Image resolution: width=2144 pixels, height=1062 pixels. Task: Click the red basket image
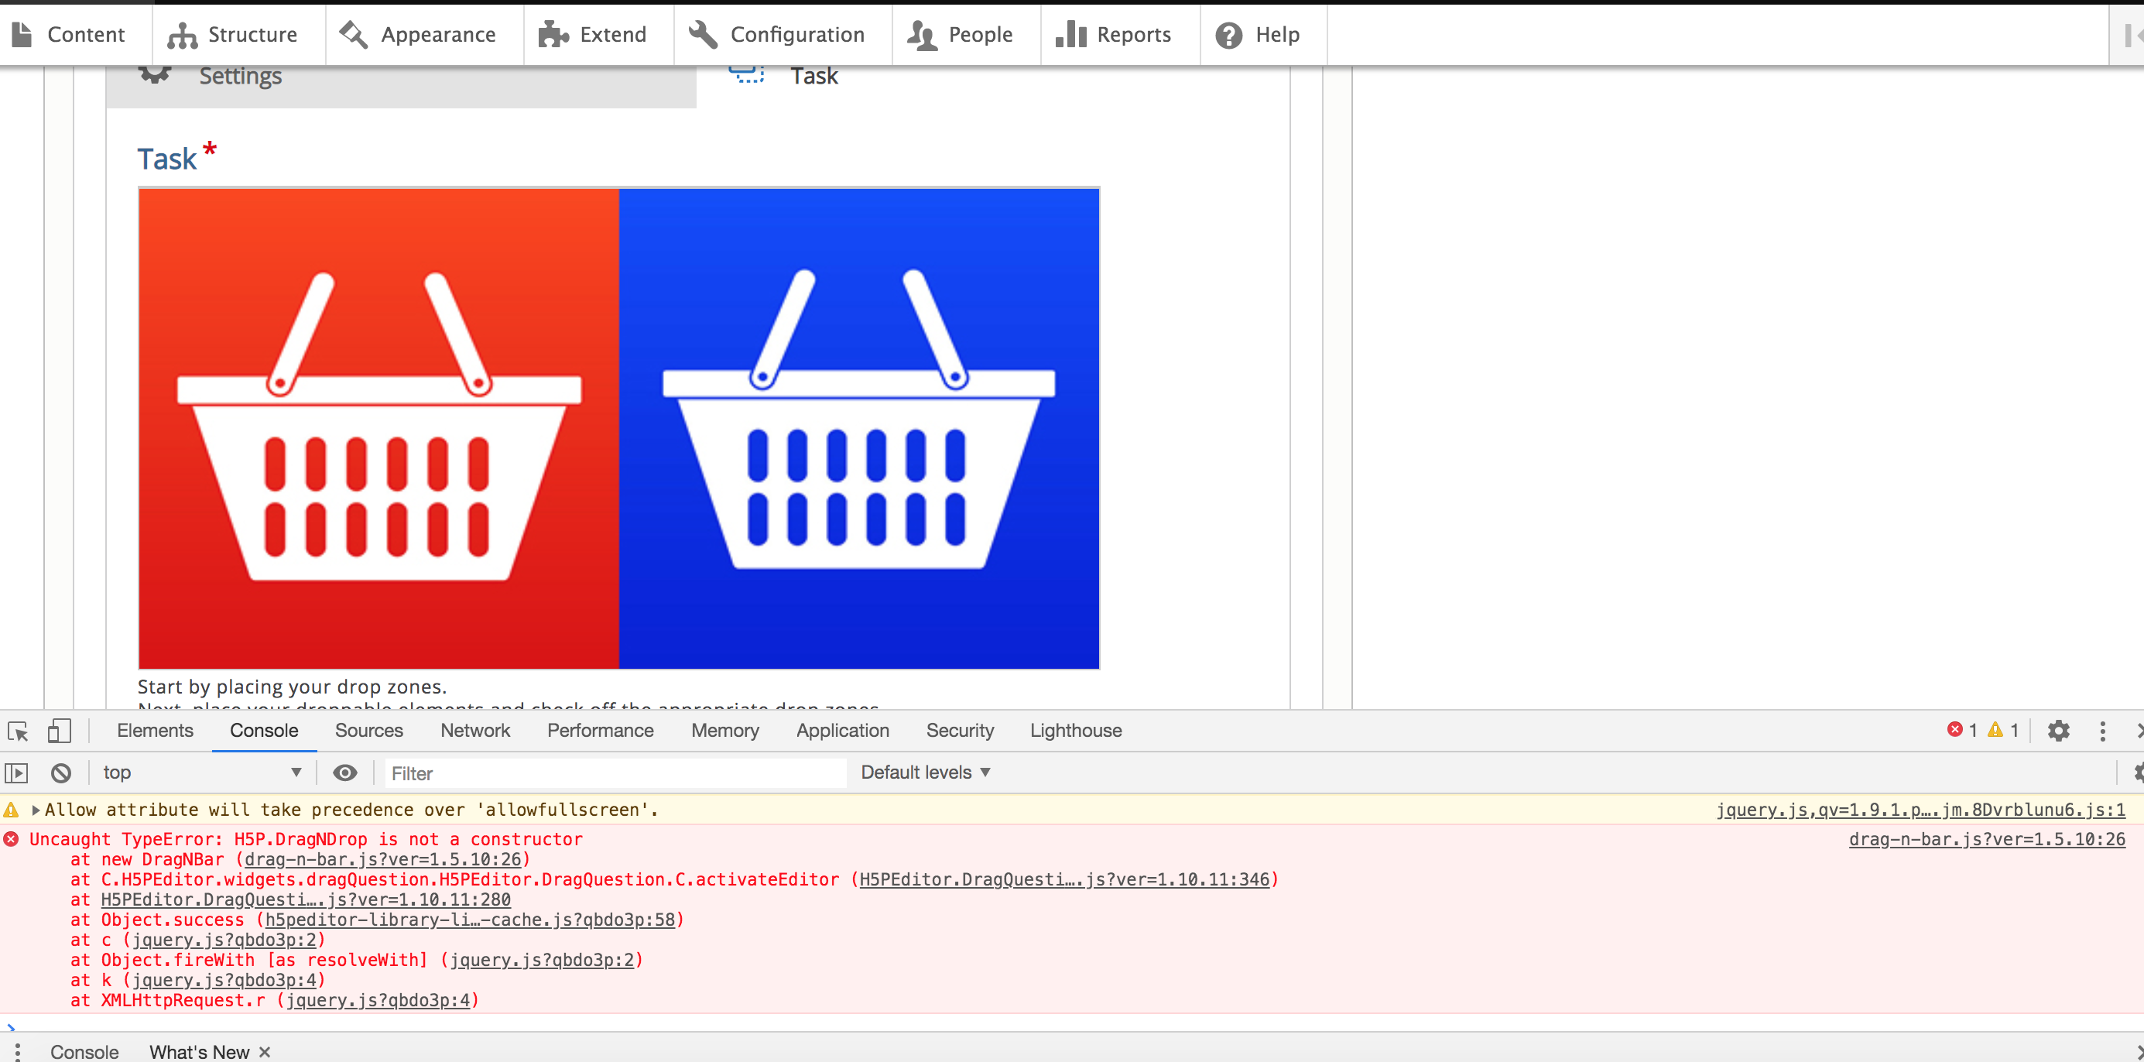[x=378, y=428]
